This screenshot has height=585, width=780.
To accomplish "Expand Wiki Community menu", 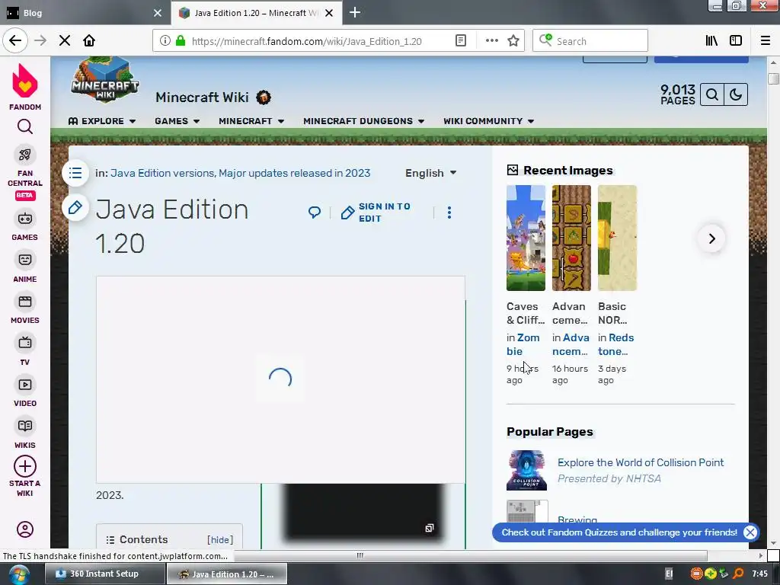I will (488, 121).
